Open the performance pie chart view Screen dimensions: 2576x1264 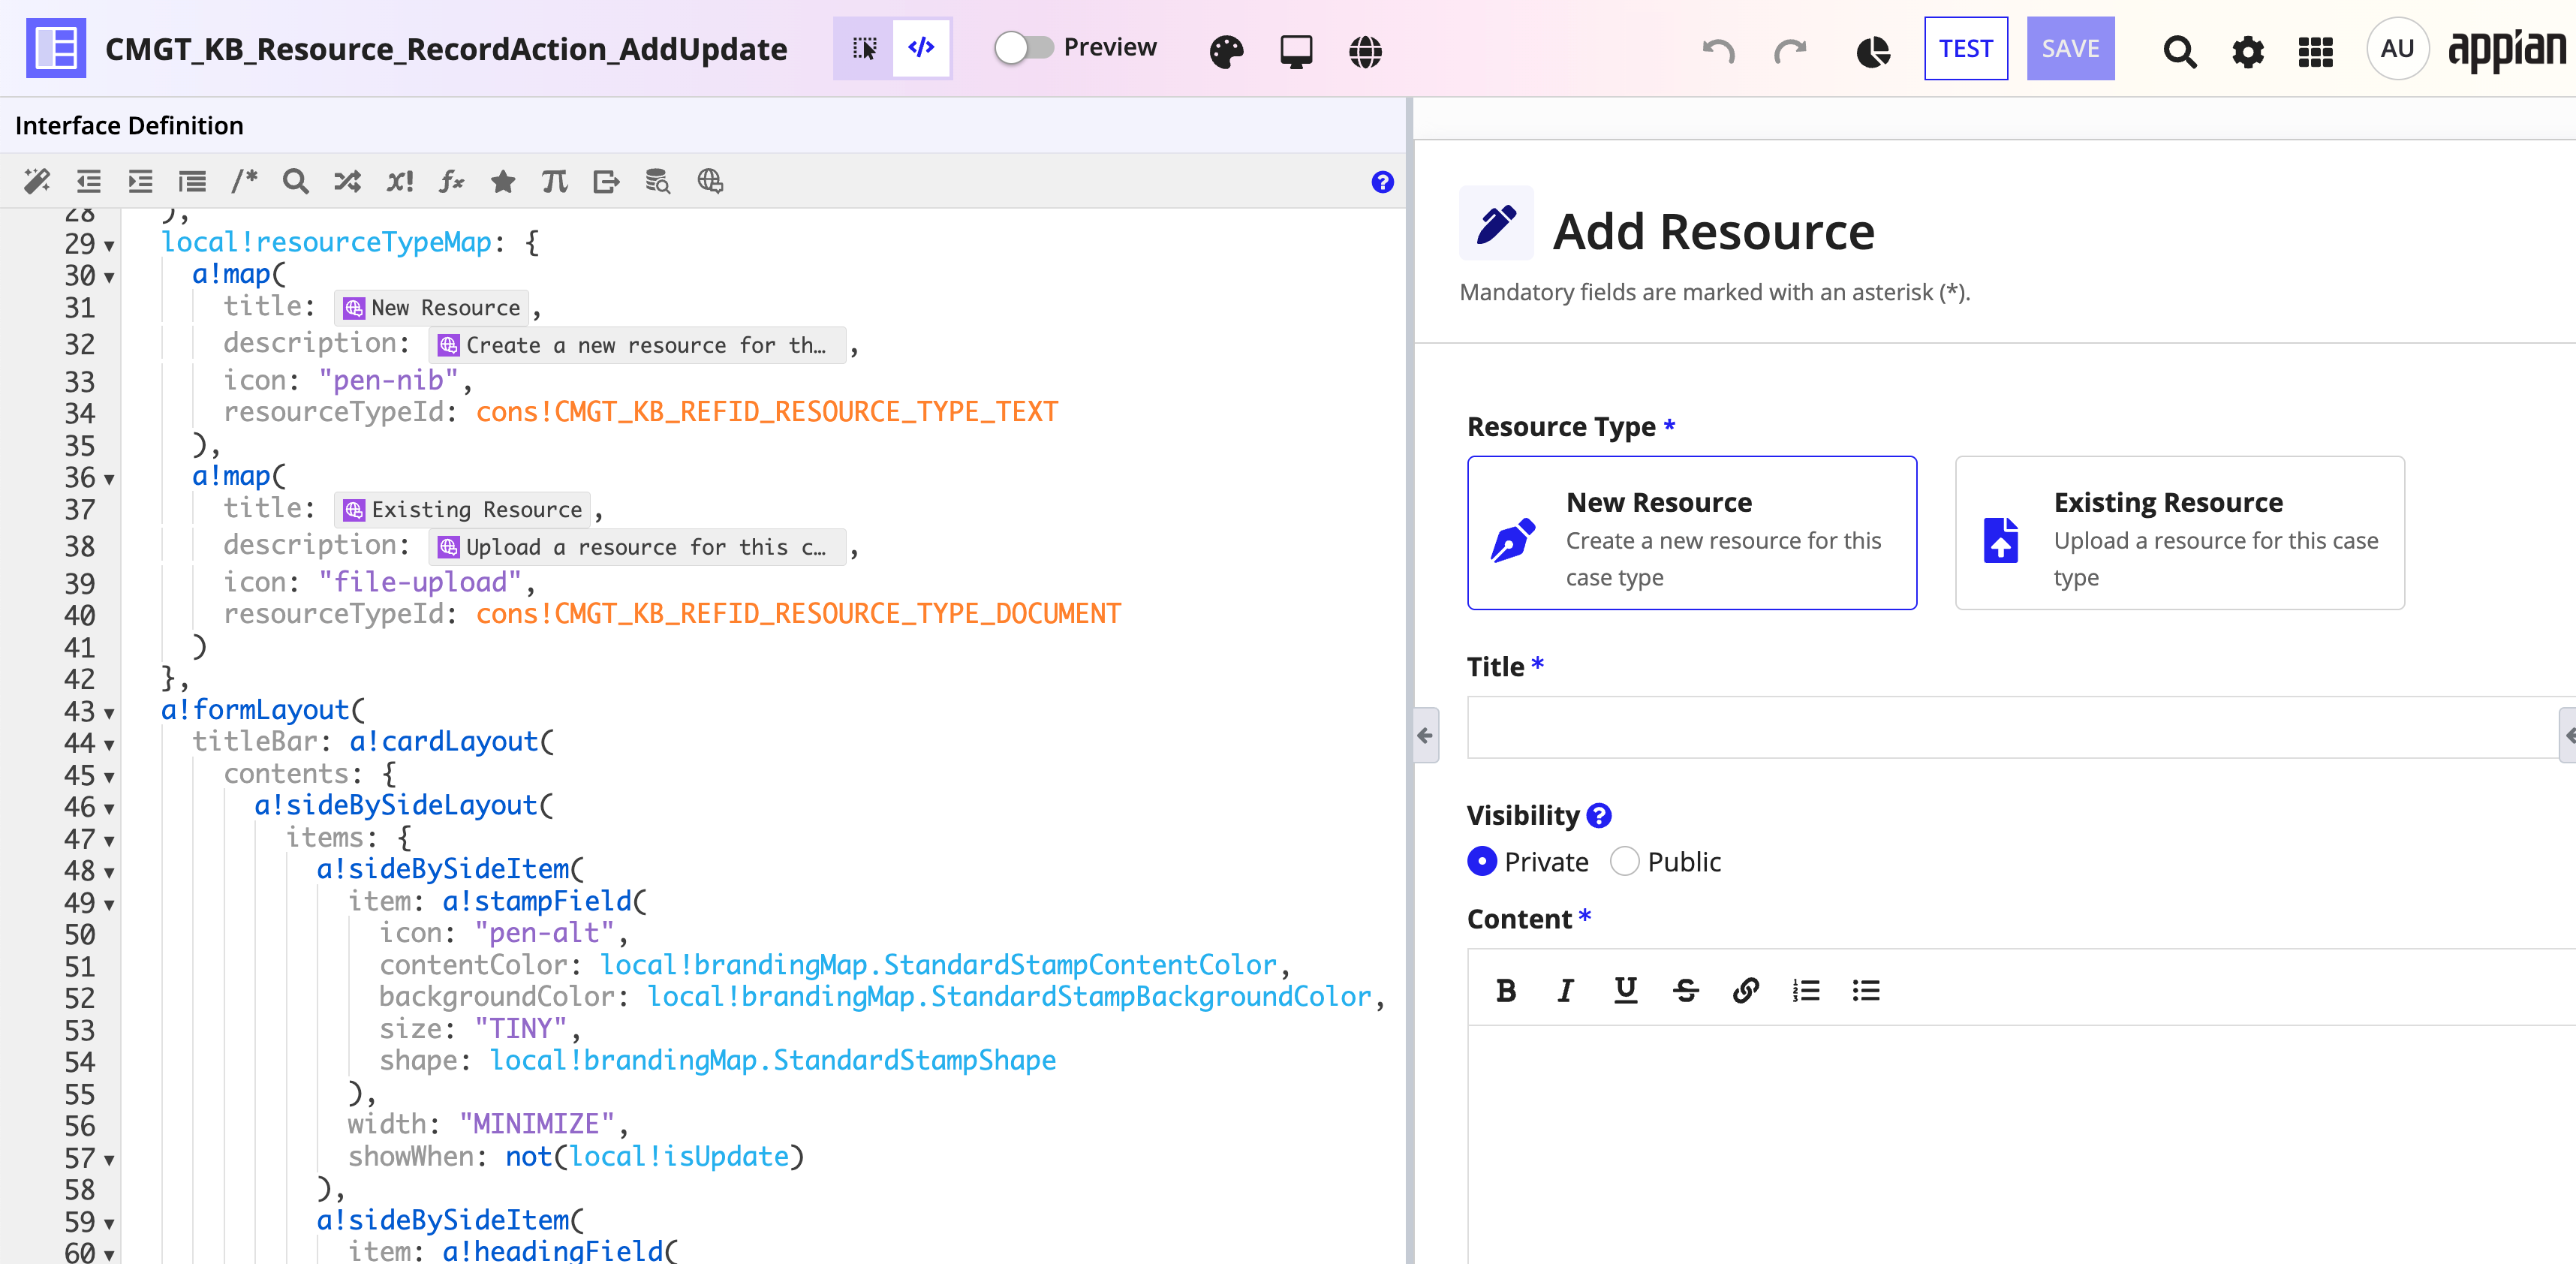1873,50
